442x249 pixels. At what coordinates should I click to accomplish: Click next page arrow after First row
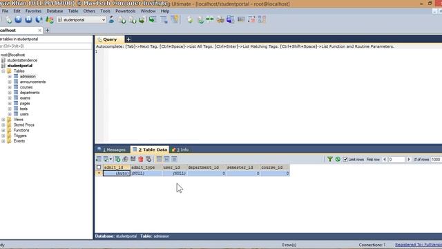pos(409,159)
